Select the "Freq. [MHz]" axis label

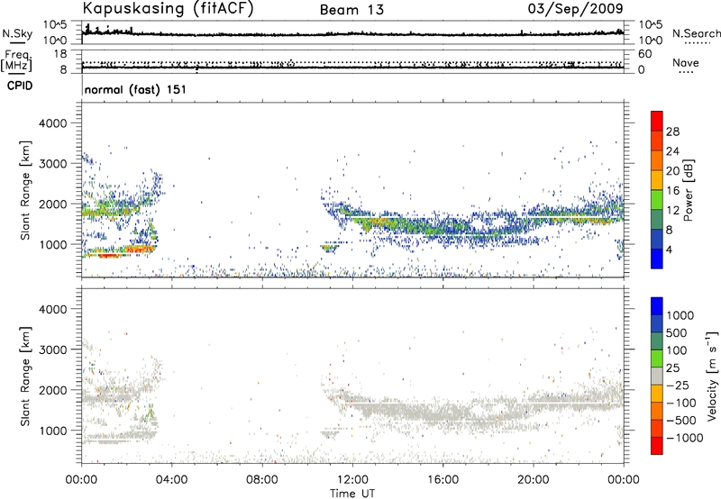(16, 60)
